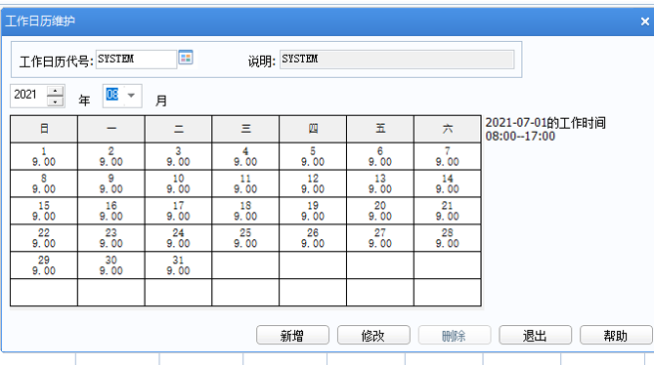Click the 修改 button
Screen dimensions: 654x365
point(373,335)
